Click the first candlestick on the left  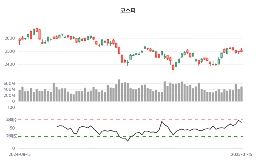coord(20,40)
